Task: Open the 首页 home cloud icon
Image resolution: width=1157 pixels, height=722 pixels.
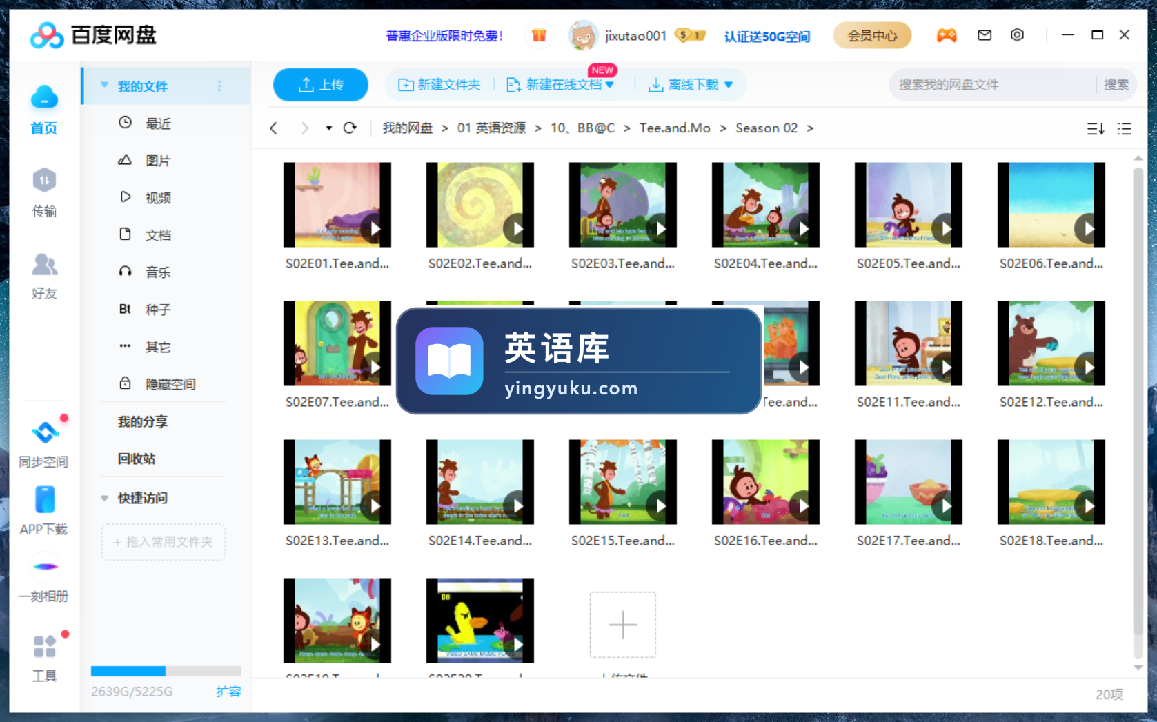Action: (44, 98)
